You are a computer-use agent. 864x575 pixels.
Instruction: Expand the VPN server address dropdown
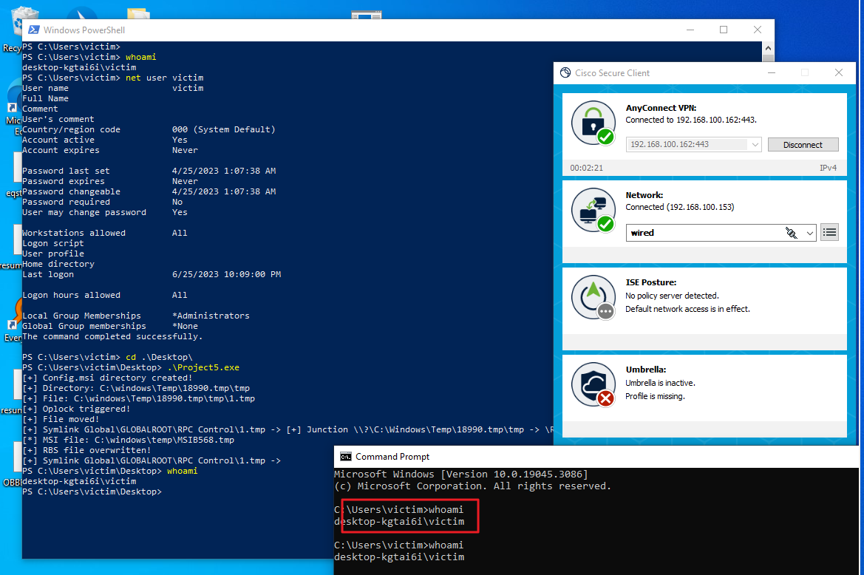coord(755,144)
